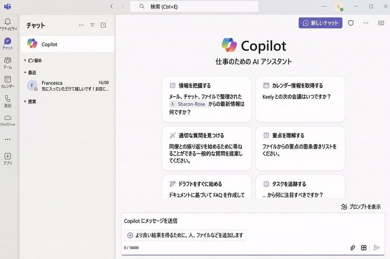Click the shield protection icon
This screenshot has width=390, height=259.
point(351,23)
